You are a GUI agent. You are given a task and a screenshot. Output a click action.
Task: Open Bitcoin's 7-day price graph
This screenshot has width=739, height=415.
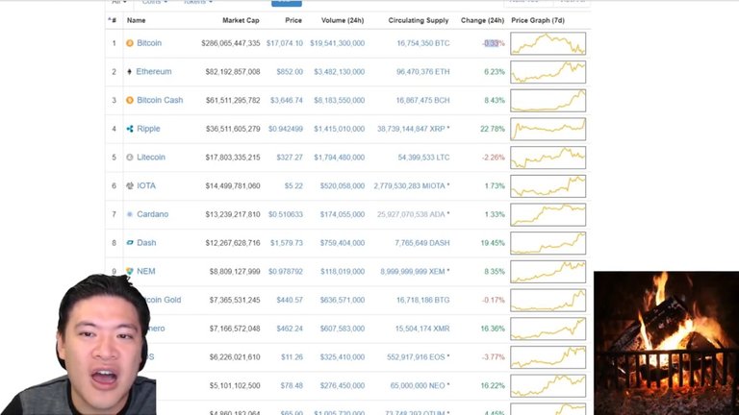pyautogui.click(x=548, y=43)
